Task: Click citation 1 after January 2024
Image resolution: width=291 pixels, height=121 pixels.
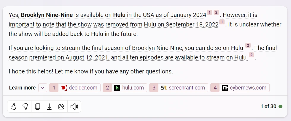Action: click(209, 12)
